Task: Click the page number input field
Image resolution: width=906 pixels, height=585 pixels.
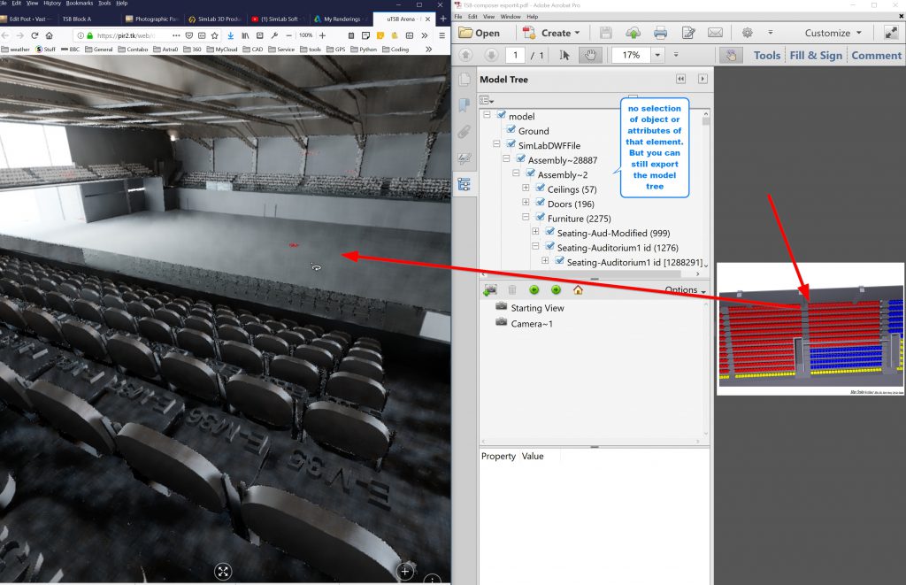Action: tap(515, 55)
